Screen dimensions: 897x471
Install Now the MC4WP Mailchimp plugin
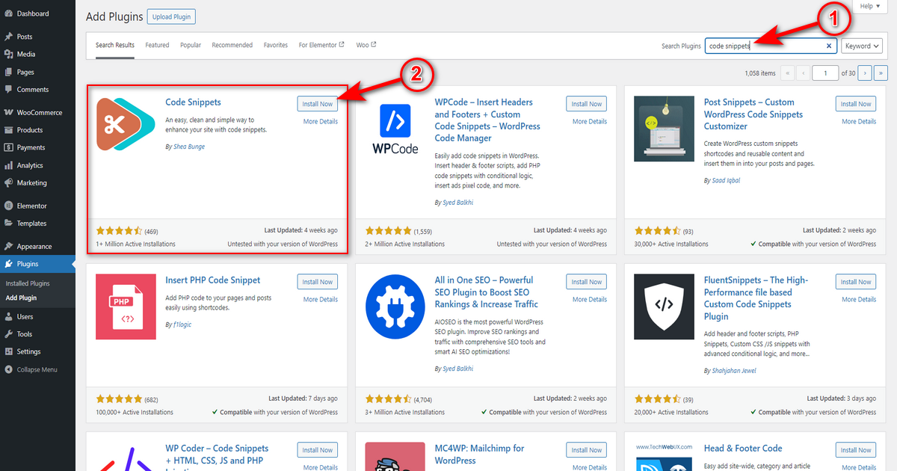tap(587, 450)
